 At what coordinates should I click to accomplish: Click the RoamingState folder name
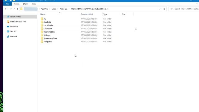[x=49, y=32]
